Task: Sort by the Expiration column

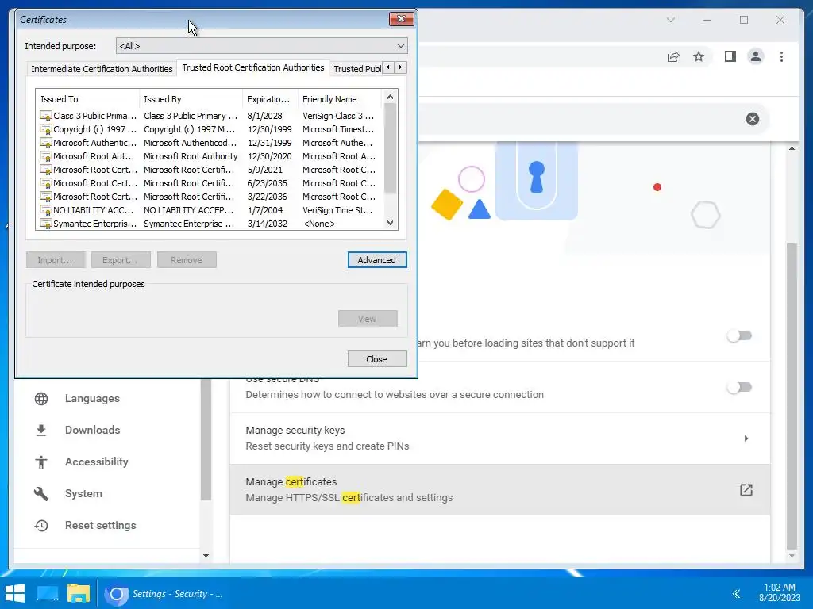Action: (x=270, y=99)
